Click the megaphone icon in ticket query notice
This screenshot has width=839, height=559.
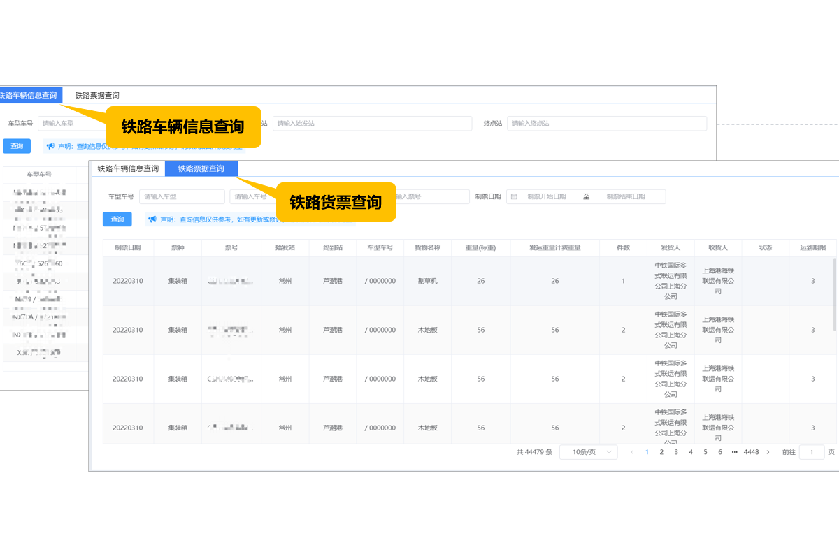tap(152, 219)
